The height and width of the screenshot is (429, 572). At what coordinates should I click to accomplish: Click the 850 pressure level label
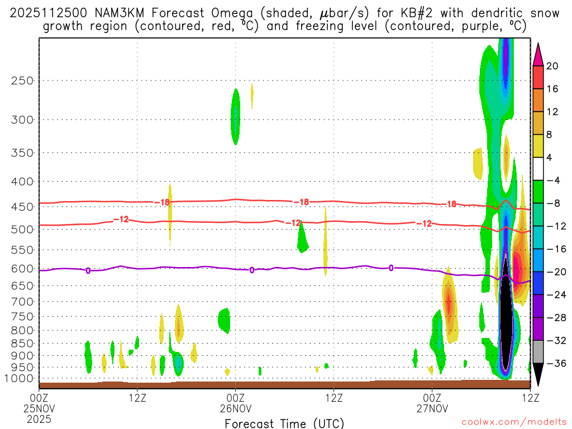coord(22,344)
